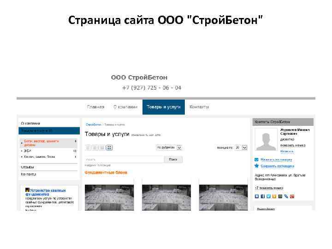Expand the third category (Кирпич, камень) arrow
Viewport: 332px width, 249px height.
22,157
